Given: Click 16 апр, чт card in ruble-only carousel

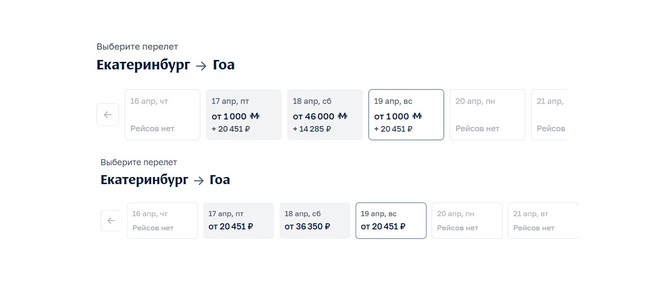Looking at the screenshot, I should coord(162,220).
